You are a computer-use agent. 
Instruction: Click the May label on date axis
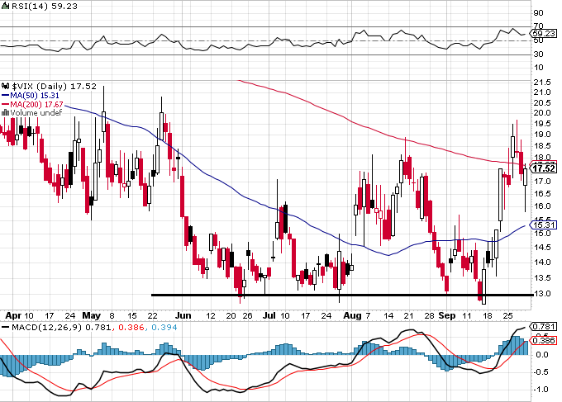click(92, 315)
